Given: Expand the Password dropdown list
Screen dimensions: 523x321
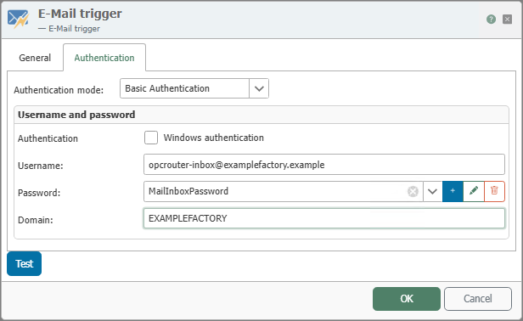Looking at the screenshot, I should point(433,192).
